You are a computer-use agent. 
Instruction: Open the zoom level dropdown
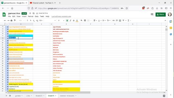pyautogui.click(x=21, y=21)
